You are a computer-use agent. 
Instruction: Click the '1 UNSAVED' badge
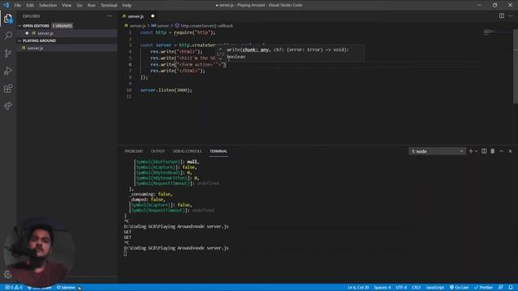[x=62, y=26]
